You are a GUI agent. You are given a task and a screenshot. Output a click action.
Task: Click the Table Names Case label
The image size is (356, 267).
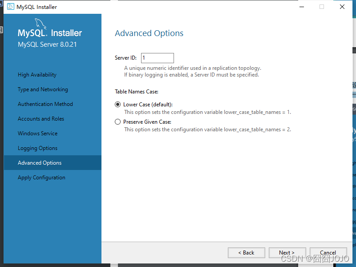pos(137,92)
